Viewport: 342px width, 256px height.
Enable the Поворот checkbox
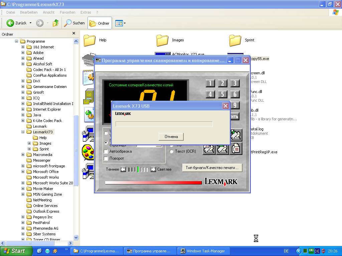[106, 158]
